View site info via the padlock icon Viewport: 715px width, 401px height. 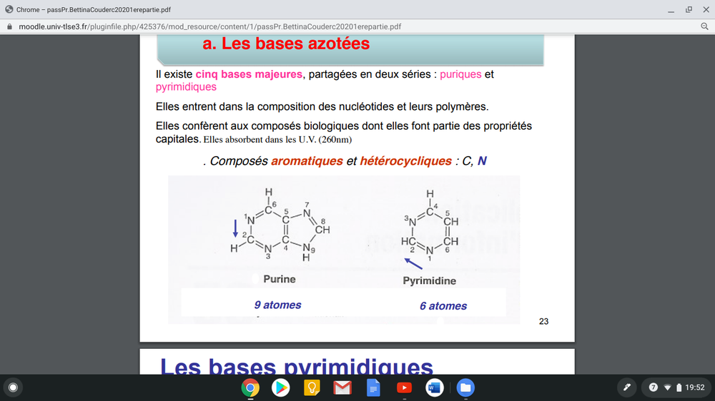9,26
